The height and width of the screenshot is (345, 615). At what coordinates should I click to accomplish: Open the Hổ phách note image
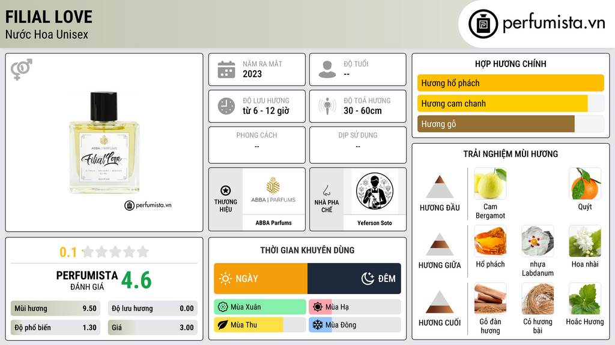[x=490, y=241]
